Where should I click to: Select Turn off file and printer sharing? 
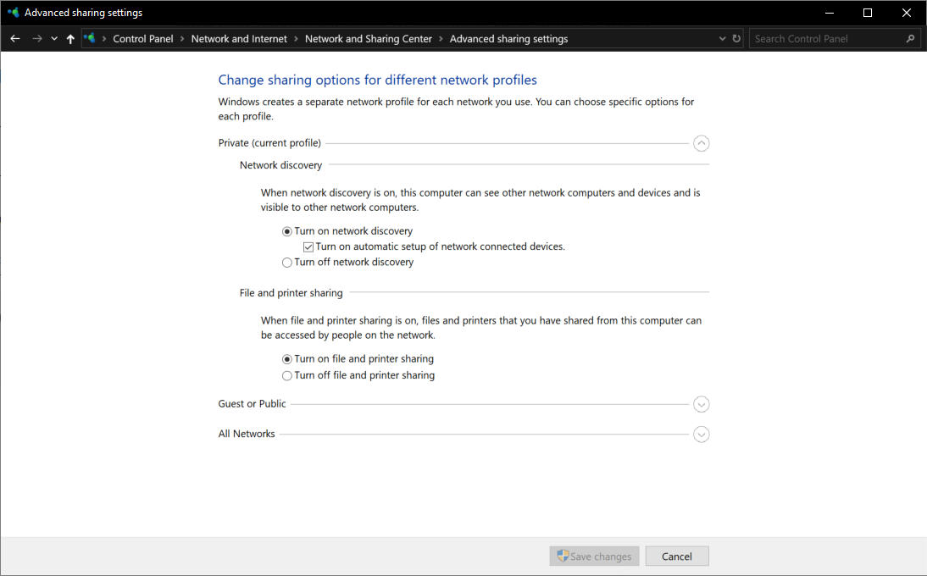click(x=287, y=375)
